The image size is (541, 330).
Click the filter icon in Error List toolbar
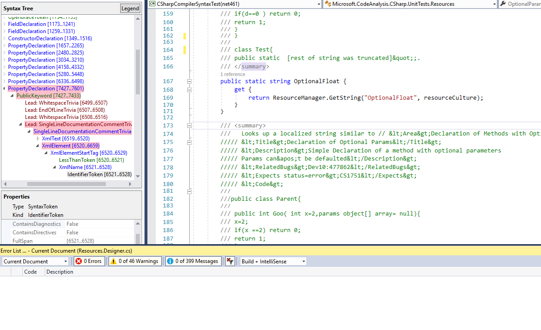pyautogui.click(x=229, y=261)
